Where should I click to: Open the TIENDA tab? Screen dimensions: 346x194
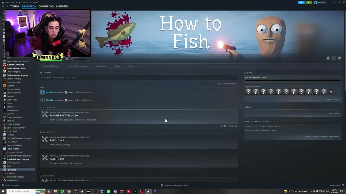tap(15, 6)
